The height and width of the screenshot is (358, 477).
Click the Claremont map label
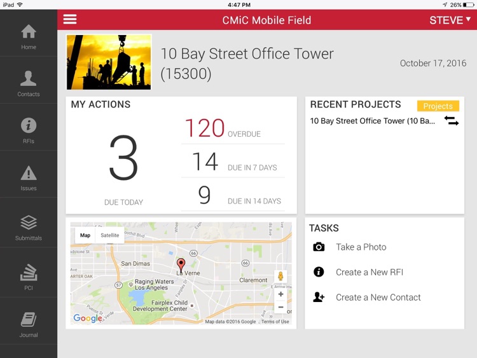pyautogui.click(x=253, y=280)
